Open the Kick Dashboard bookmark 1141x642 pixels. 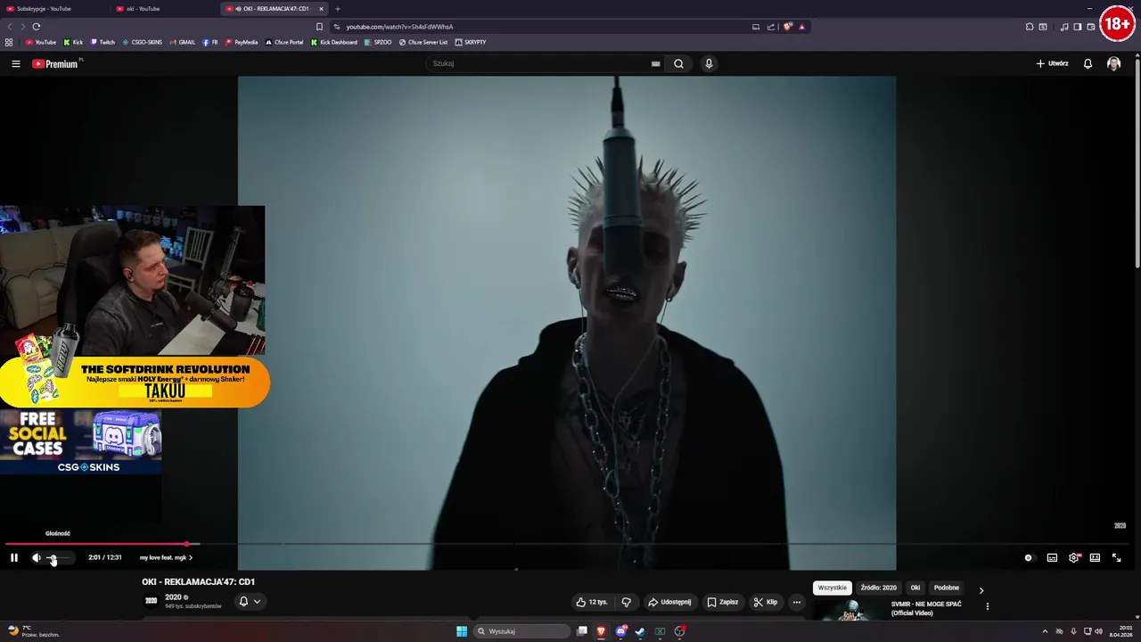tap(334, 42)
